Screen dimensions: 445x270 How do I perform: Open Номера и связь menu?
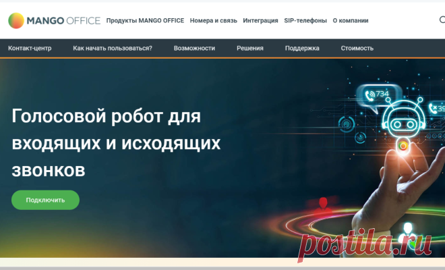(x=214, y=20)
